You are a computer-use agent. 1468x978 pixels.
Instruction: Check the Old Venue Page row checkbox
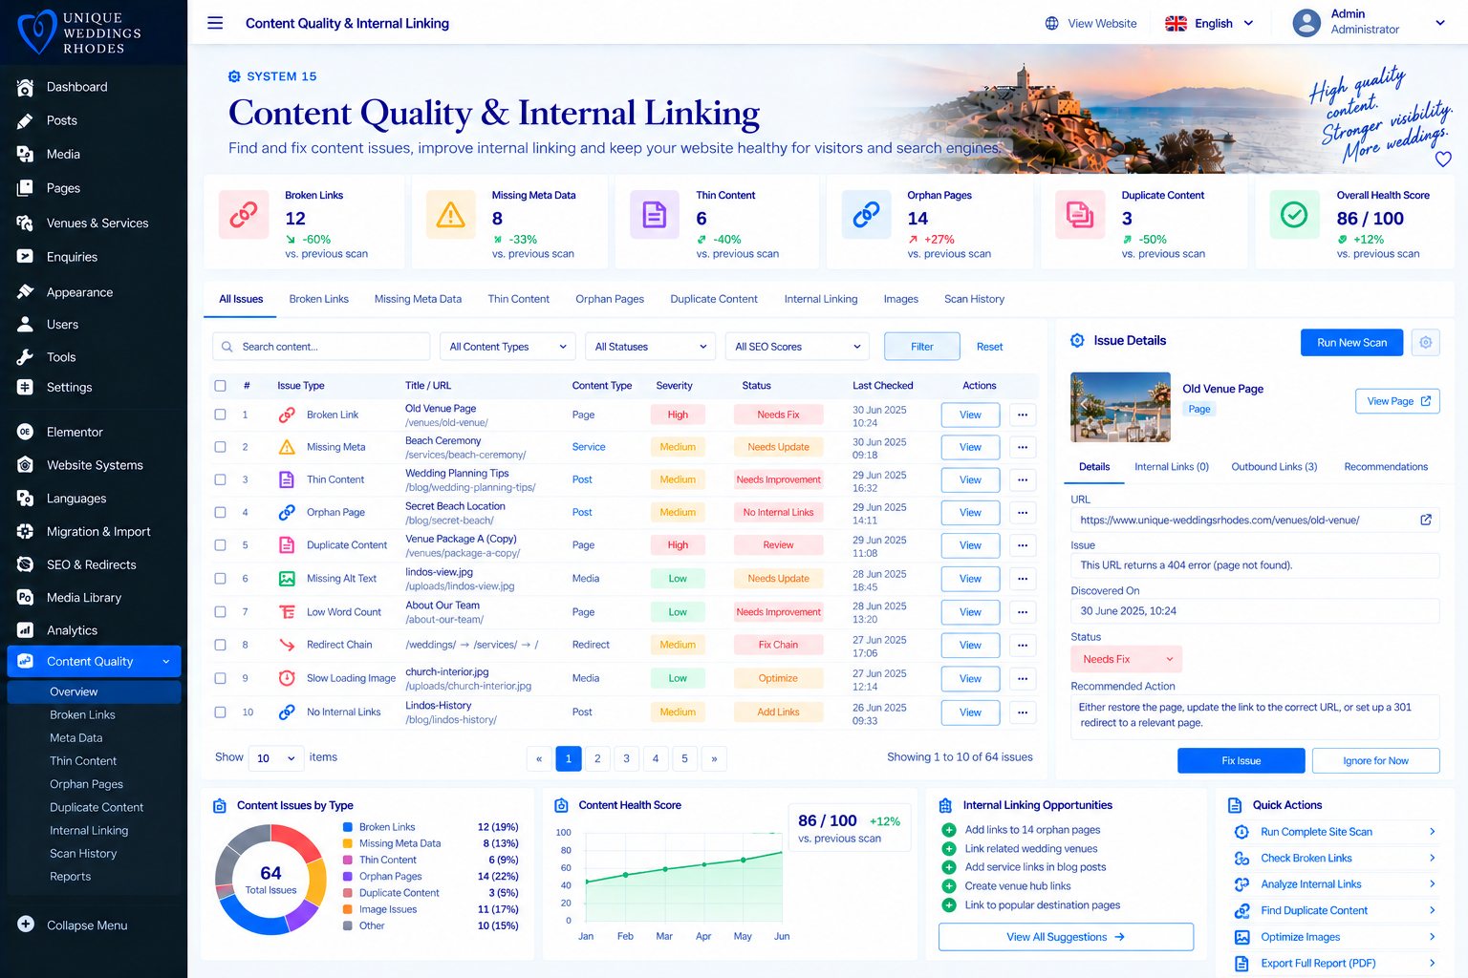point(221,415)
